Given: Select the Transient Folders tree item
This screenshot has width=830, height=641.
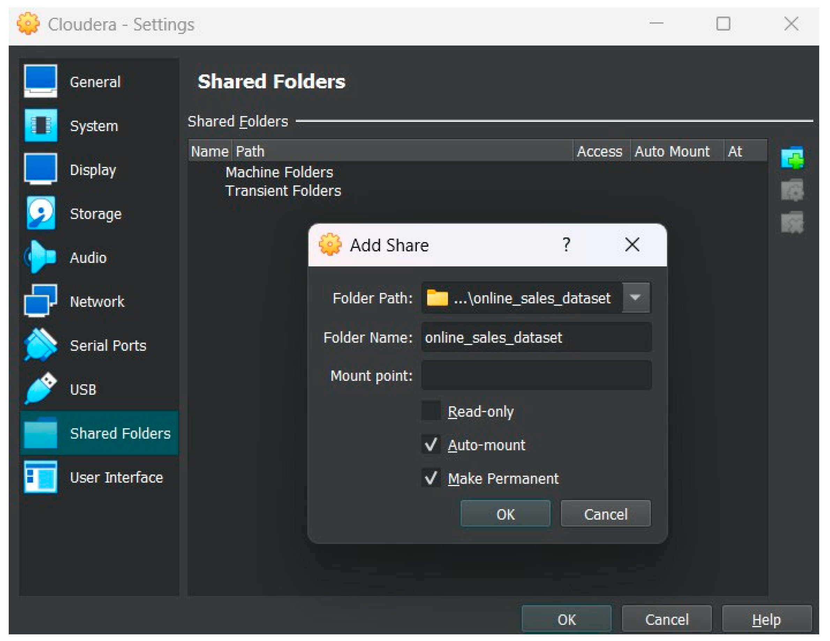Looking at the screenshot, I should (283, 191).
